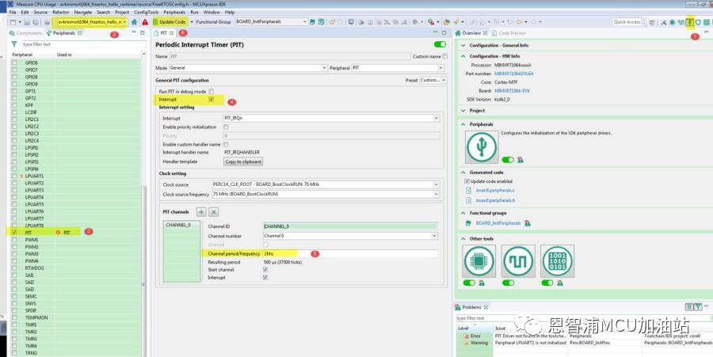Open the Refactor menu
Image resolution: width=713 pixels, height=357 pixels.
point(60,12)
